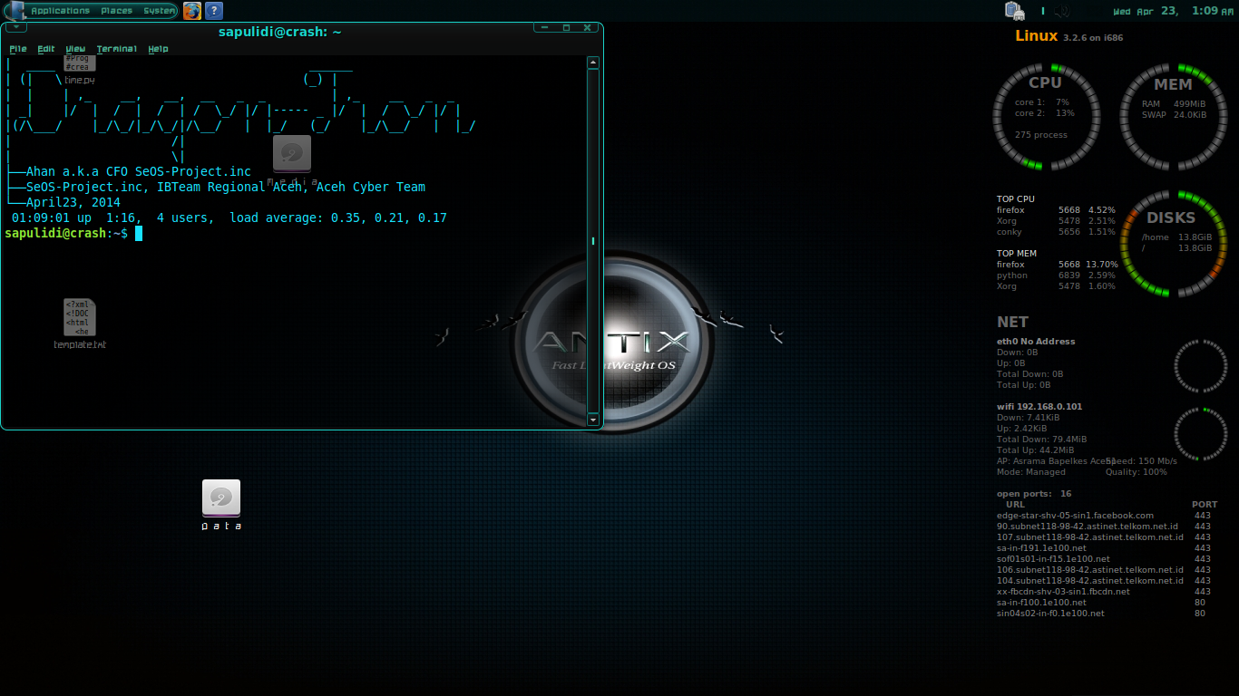The height and width of the screenshot is (696, 1239).
Task: Click the antiX logo on the desktop wallpaper
Action: (x=613, y=343)
